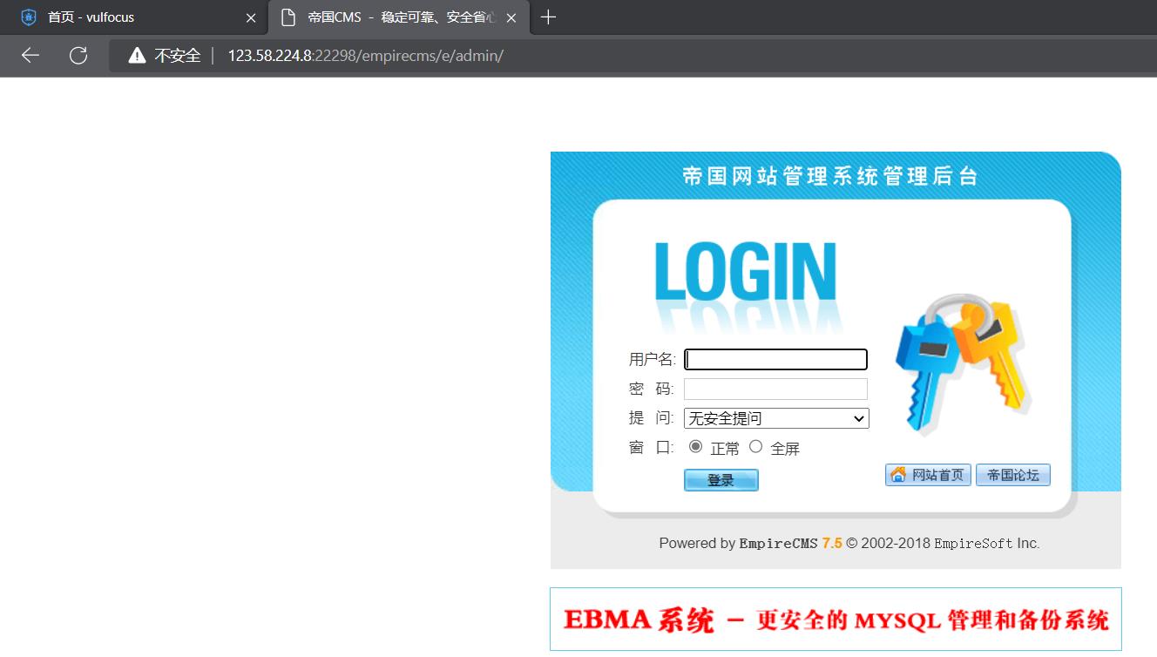Open a new browser tab with plus icon

coord(548,17)
